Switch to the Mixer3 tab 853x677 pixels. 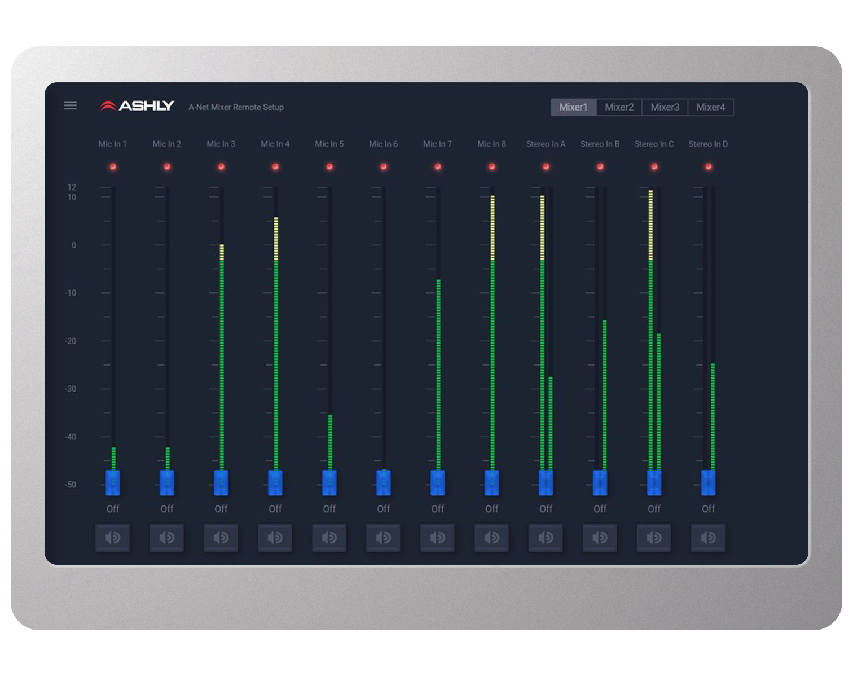(x=665, y=107)
